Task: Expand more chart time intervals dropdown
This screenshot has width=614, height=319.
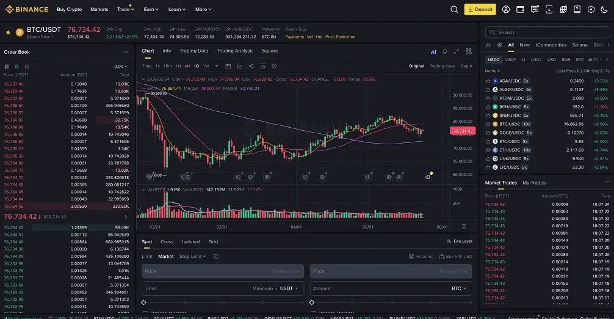Action: pos(217,66)
